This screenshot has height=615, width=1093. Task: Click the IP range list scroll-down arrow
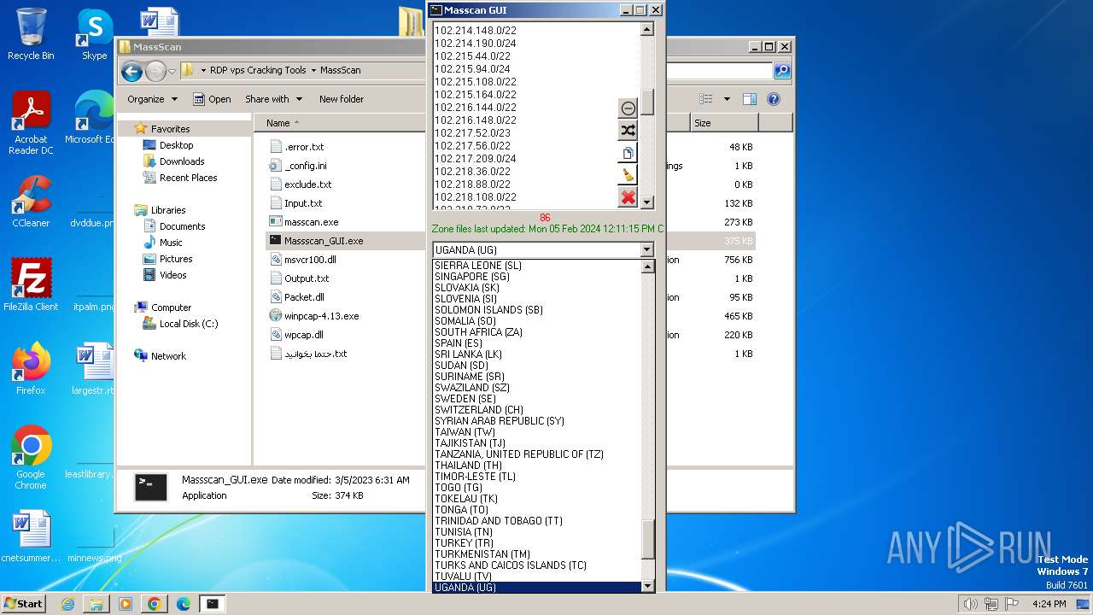pos(646,202)
